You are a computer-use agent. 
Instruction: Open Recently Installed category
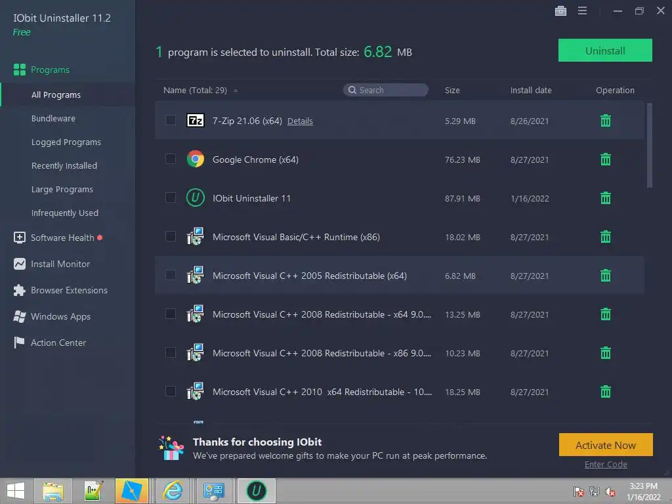click(x=64, y=165)
